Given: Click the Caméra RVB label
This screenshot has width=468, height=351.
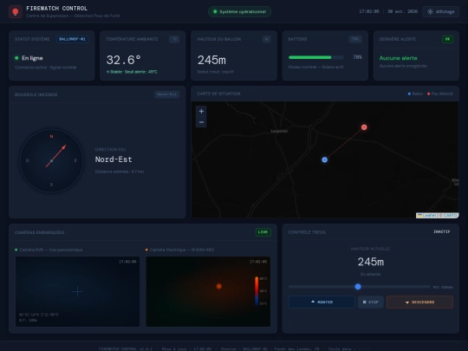Looking at the screenshot, I should [x=51, y=250].
